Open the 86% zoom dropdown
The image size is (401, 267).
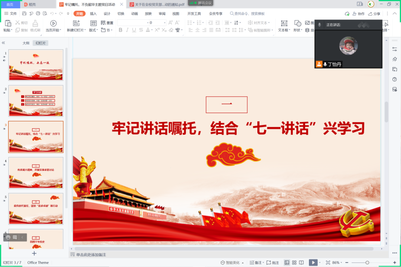[337, 262]
